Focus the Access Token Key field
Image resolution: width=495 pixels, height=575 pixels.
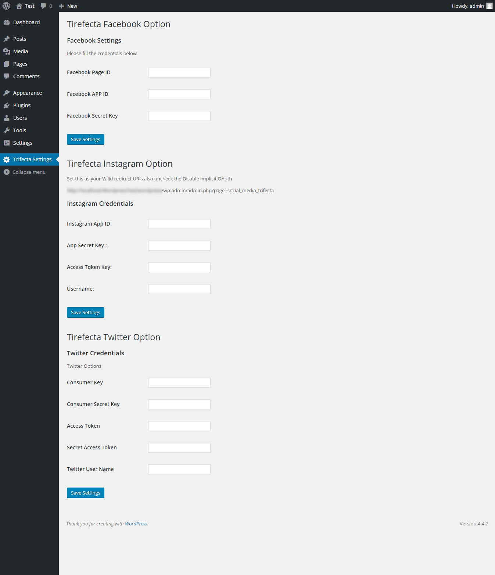[x=179, y=267]
